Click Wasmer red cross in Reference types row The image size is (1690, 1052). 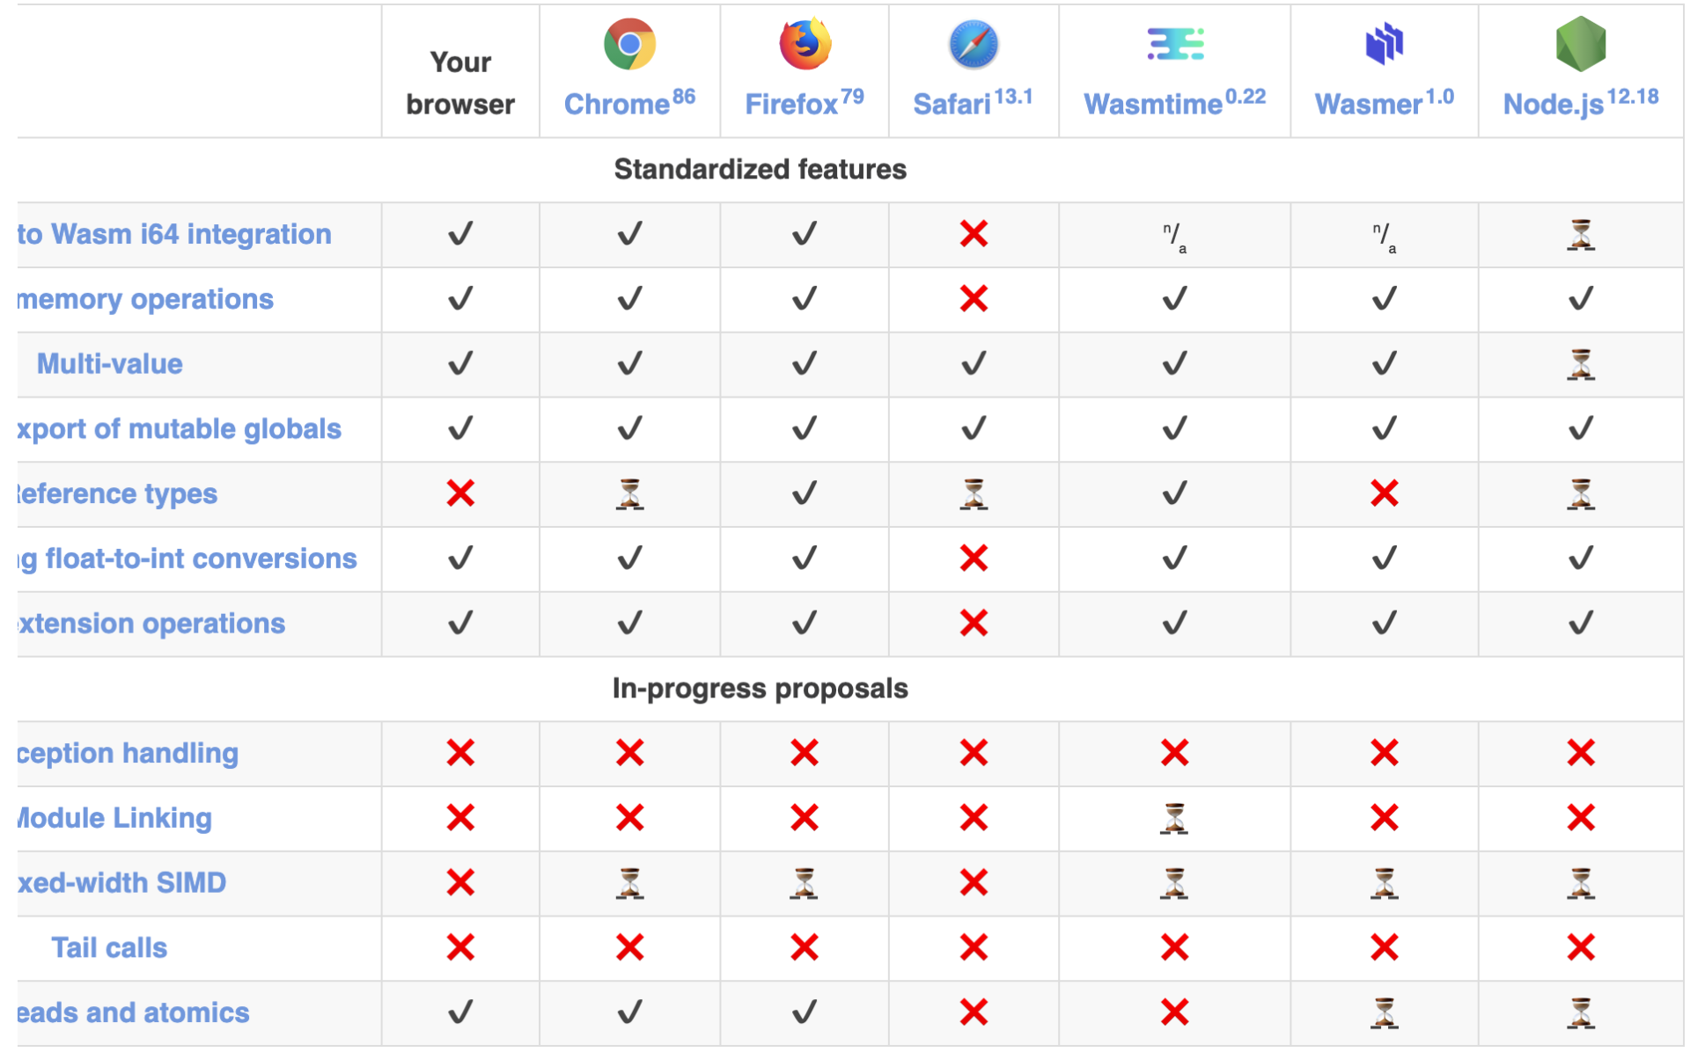(x=1385, y=493)
